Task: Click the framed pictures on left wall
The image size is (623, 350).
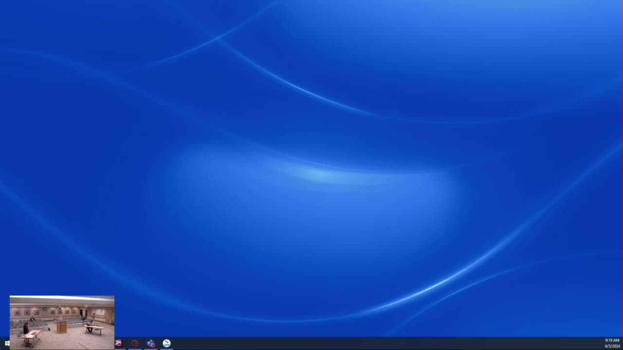Action: click(27, 313)
